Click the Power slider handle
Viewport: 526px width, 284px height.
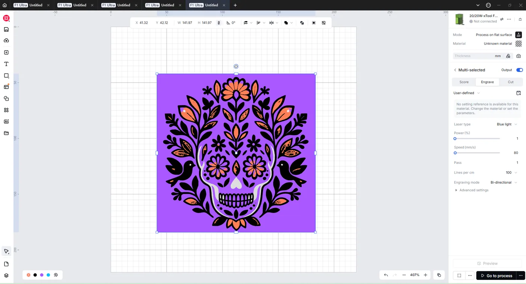tap(455, 139)
